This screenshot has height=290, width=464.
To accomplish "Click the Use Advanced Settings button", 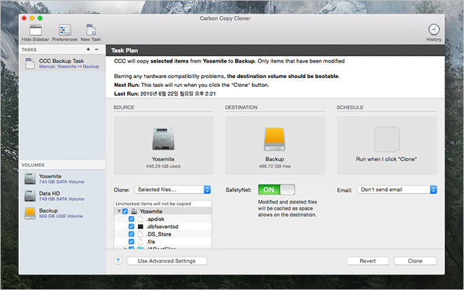I will pyautogui.click(x=167, y=261).
